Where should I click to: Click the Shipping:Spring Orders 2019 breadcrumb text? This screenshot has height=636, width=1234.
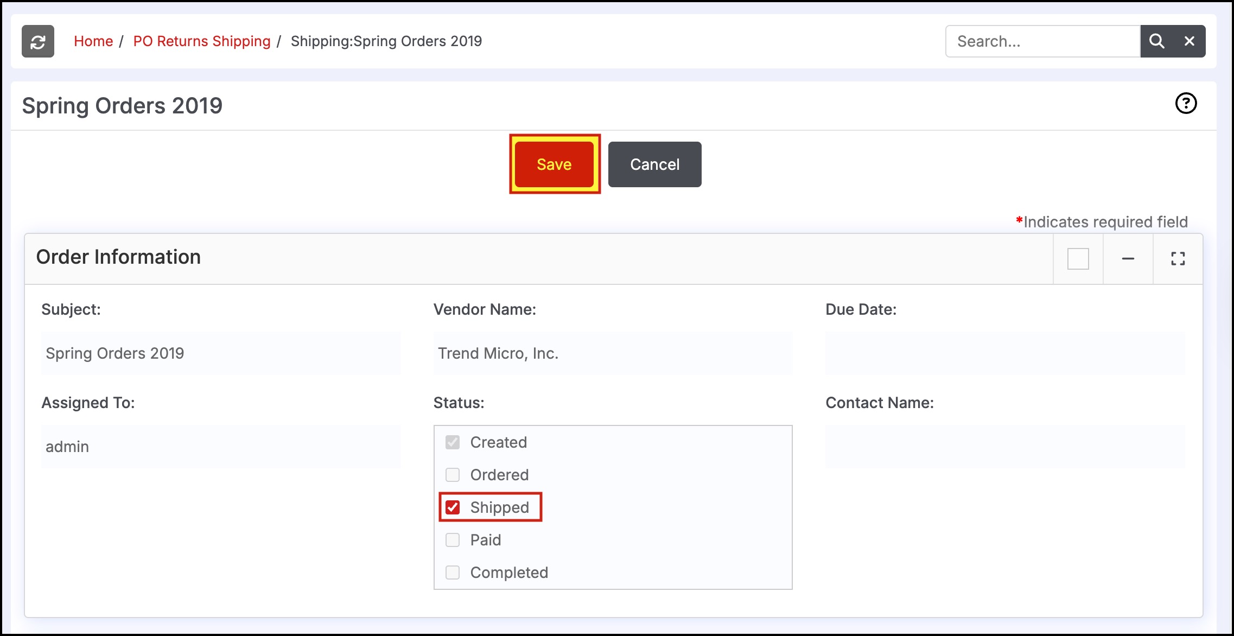tap(386, 41)
